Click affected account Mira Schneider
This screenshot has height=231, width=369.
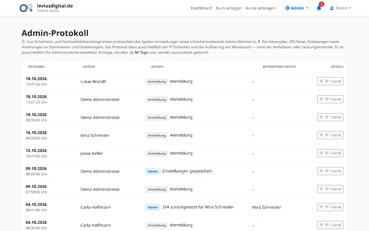point(266,207)
